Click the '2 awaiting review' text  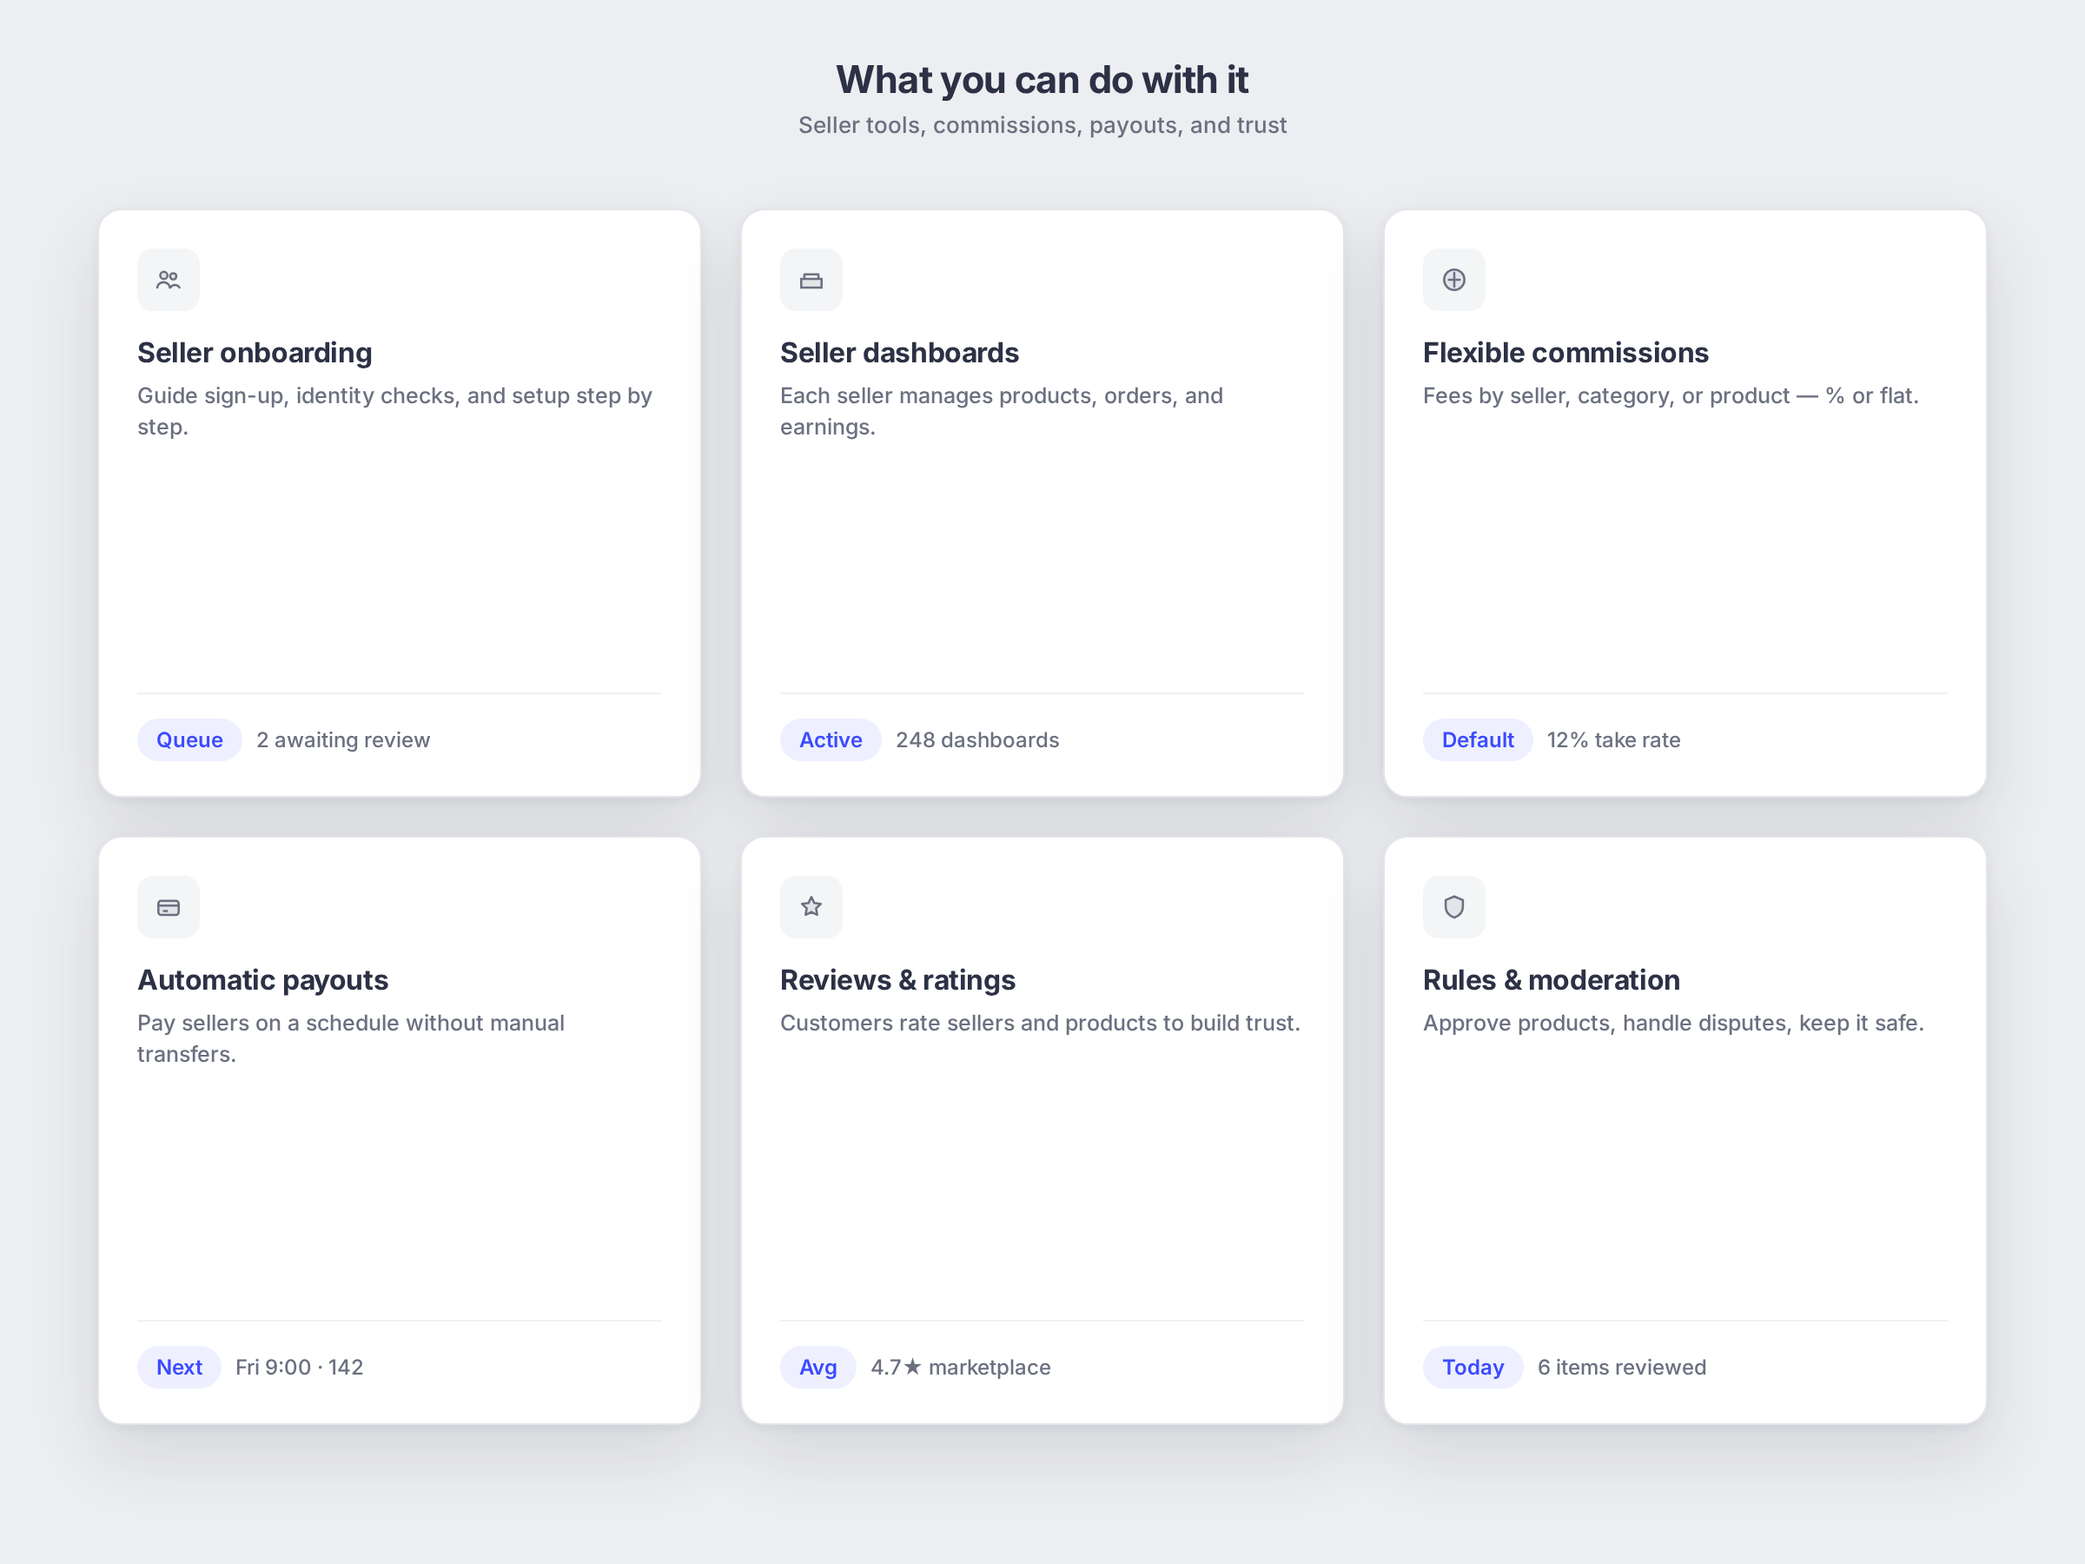(x=343, y=740)
